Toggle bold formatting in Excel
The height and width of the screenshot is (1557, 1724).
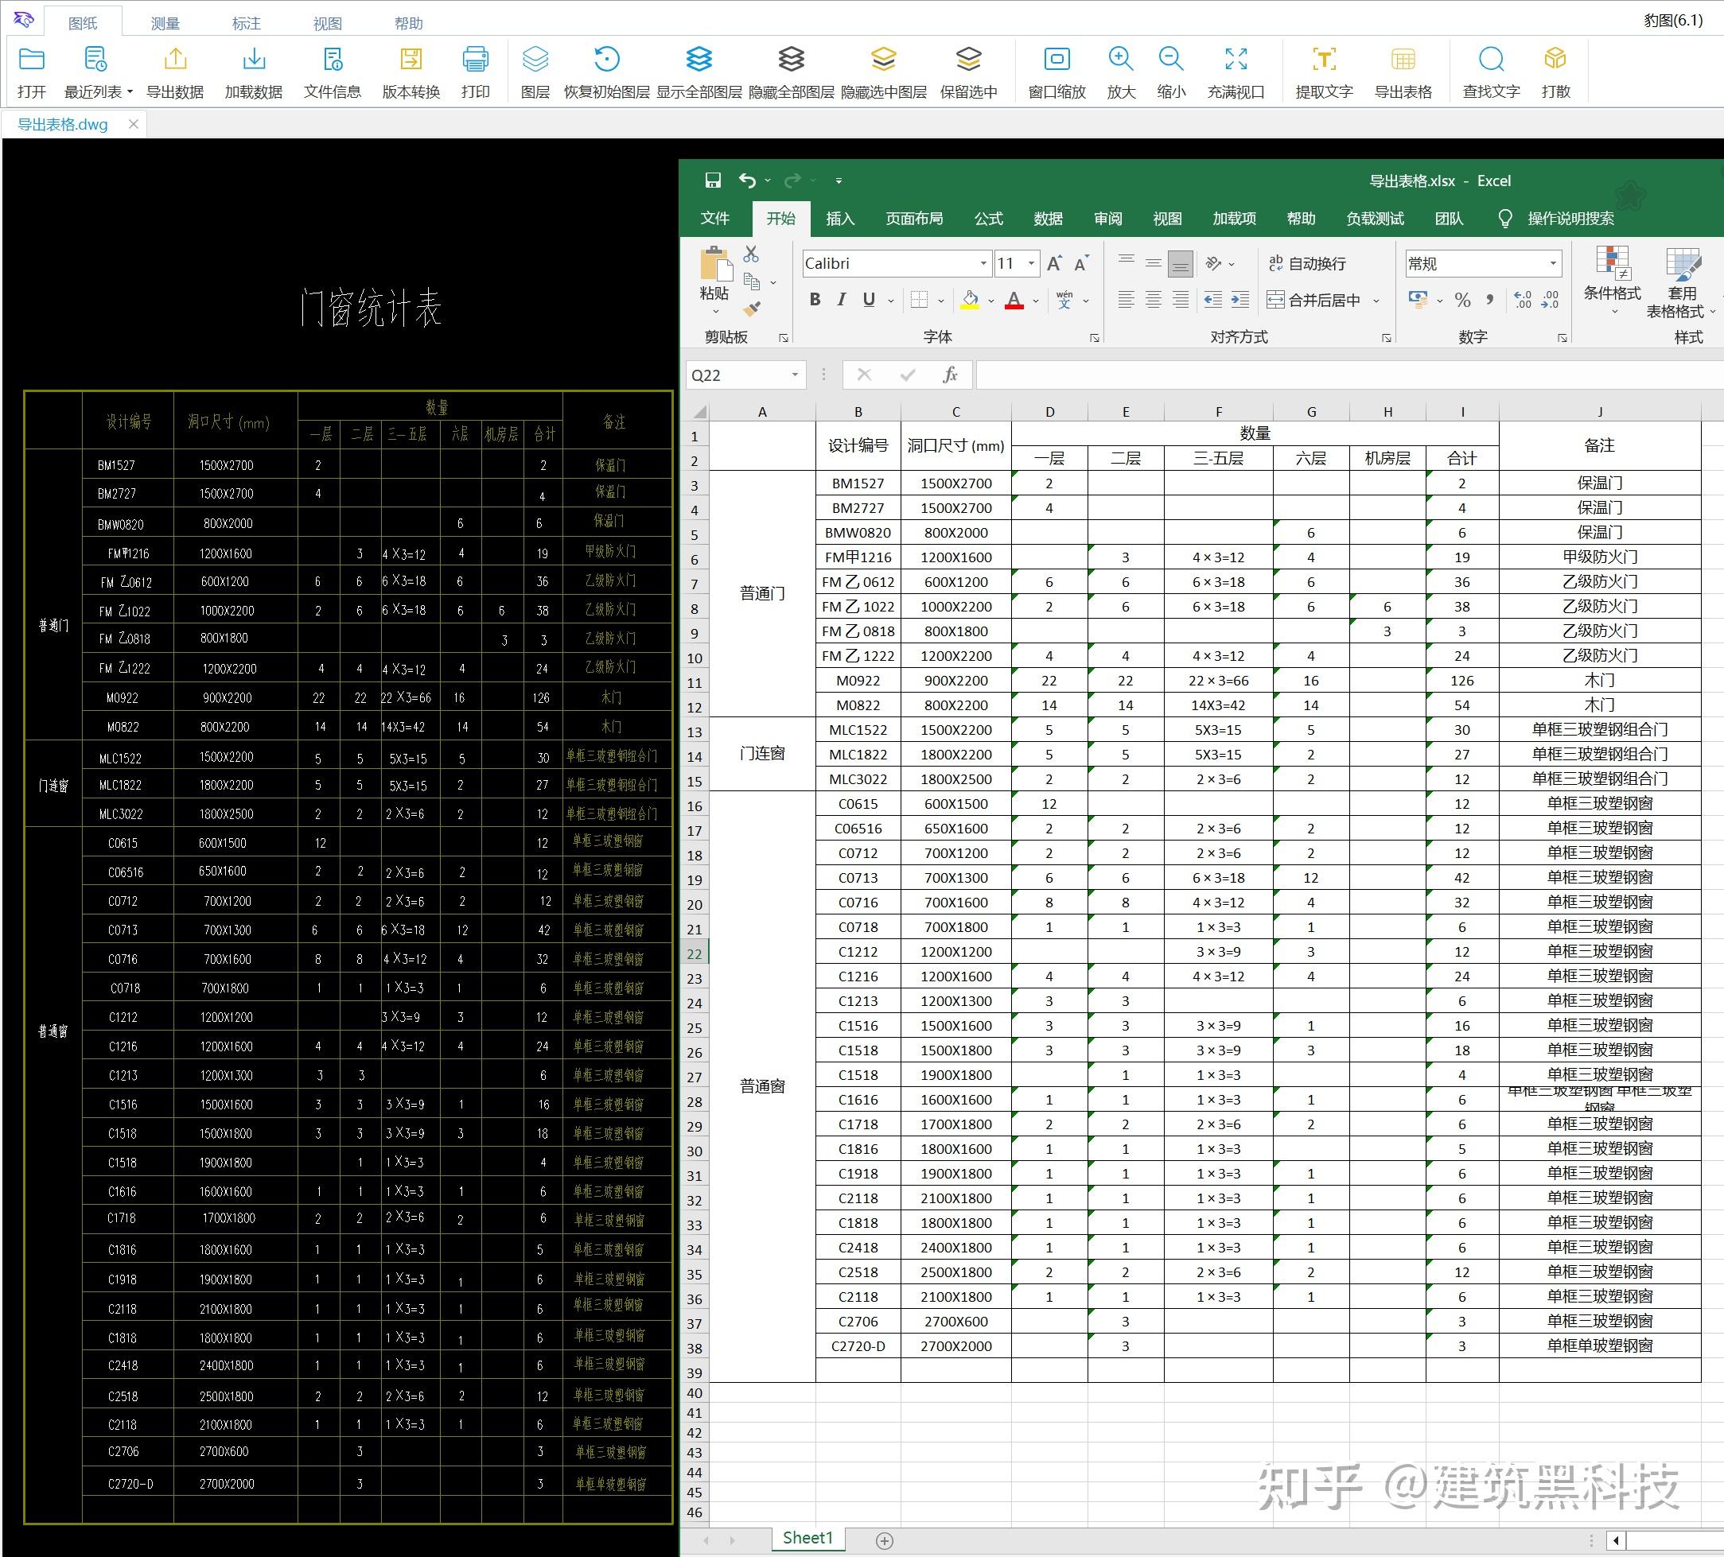click(x=814, y=300)
